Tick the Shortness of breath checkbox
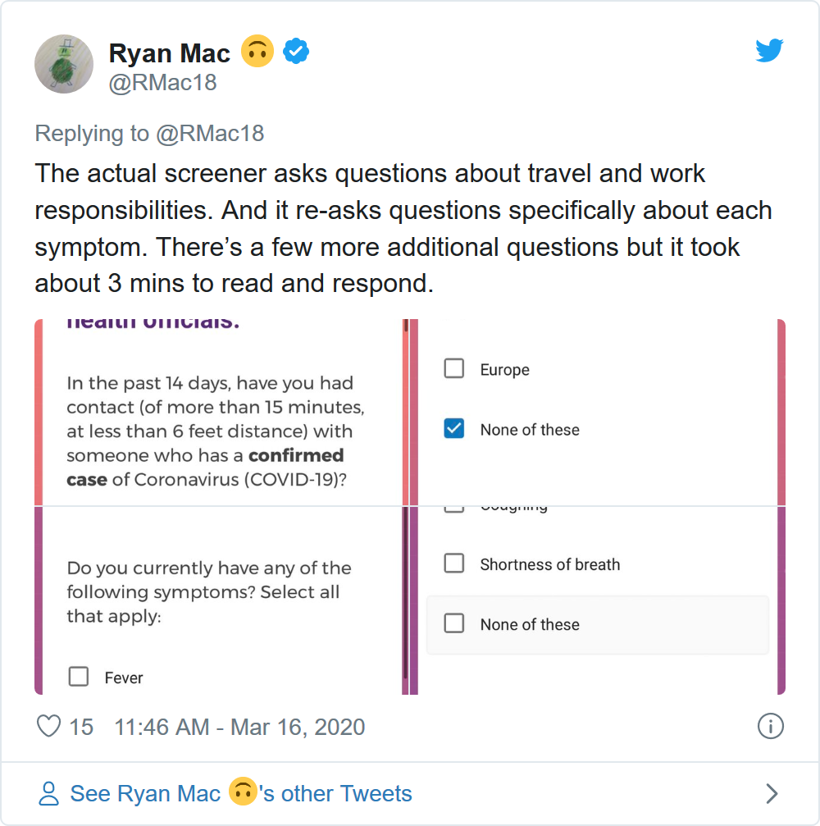 453,564
